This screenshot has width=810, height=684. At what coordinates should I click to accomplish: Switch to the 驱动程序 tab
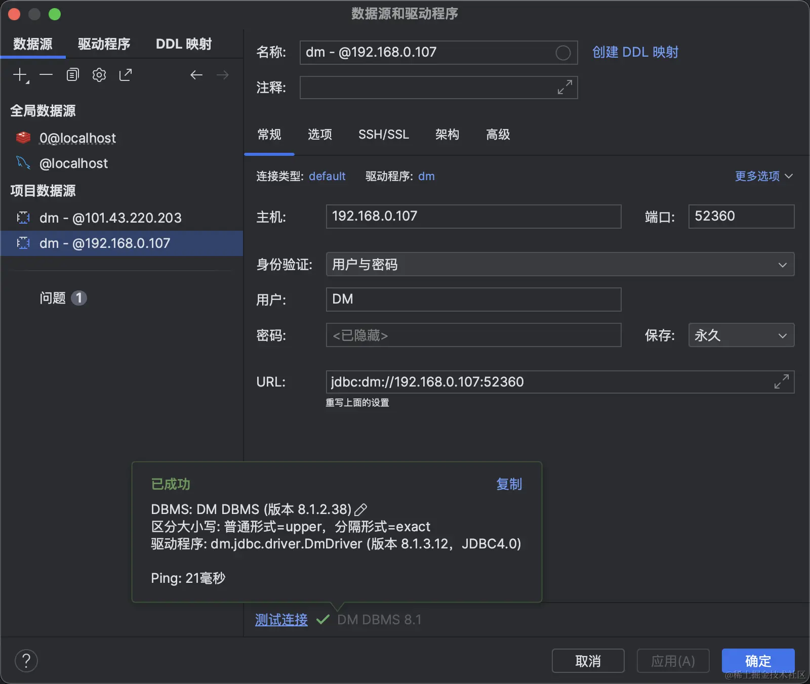(104, 44)
